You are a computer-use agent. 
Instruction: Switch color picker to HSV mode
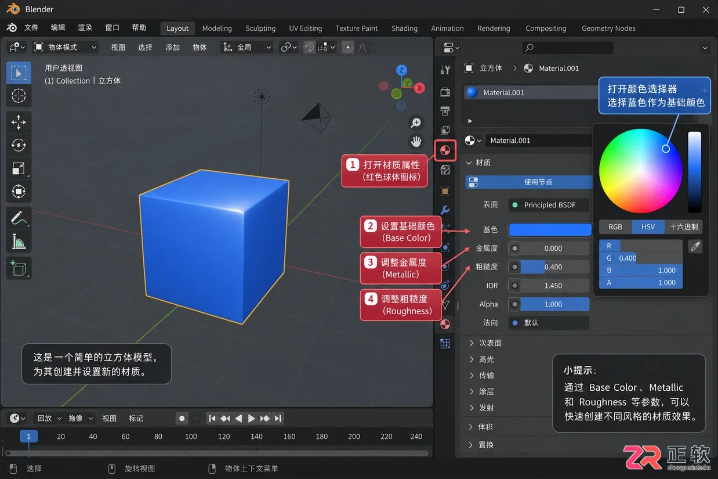pyautogui.click(x=648, y=227)
